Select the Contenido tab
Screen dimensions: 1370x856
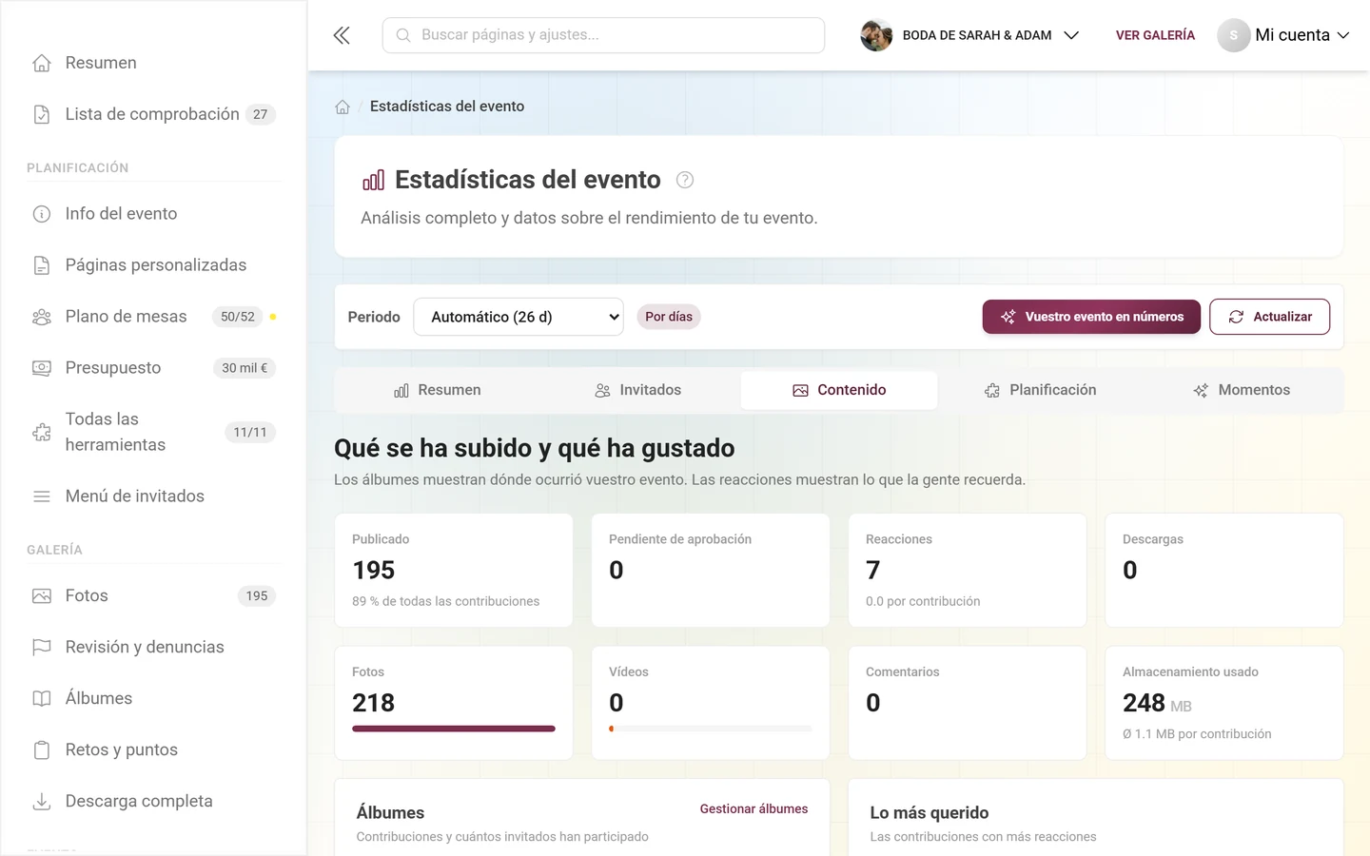pos(839,390)
